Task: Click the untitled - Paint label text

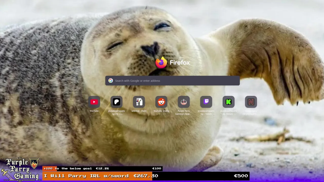Action: [x=139, y=111]
